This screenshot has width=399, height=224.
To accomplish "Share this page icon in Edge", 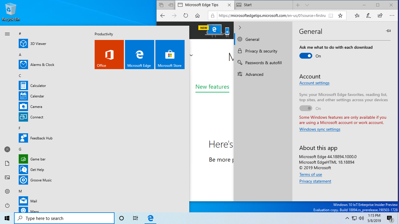I will [x=380, y=16].
